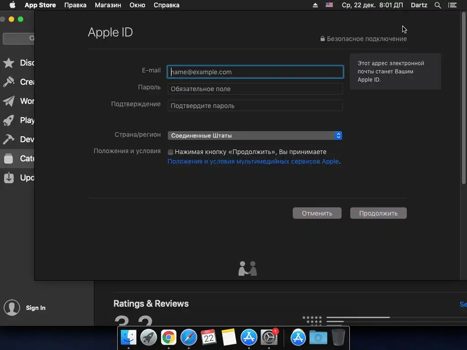Open Apple media services terms link
The width and height of the screenshot is (467, 350).
(x=253, y=161)
